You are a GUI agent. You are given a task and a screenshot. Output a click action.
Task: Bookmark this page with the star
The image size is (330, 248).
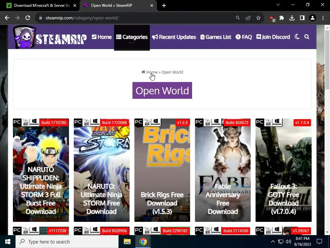(258, 18)
